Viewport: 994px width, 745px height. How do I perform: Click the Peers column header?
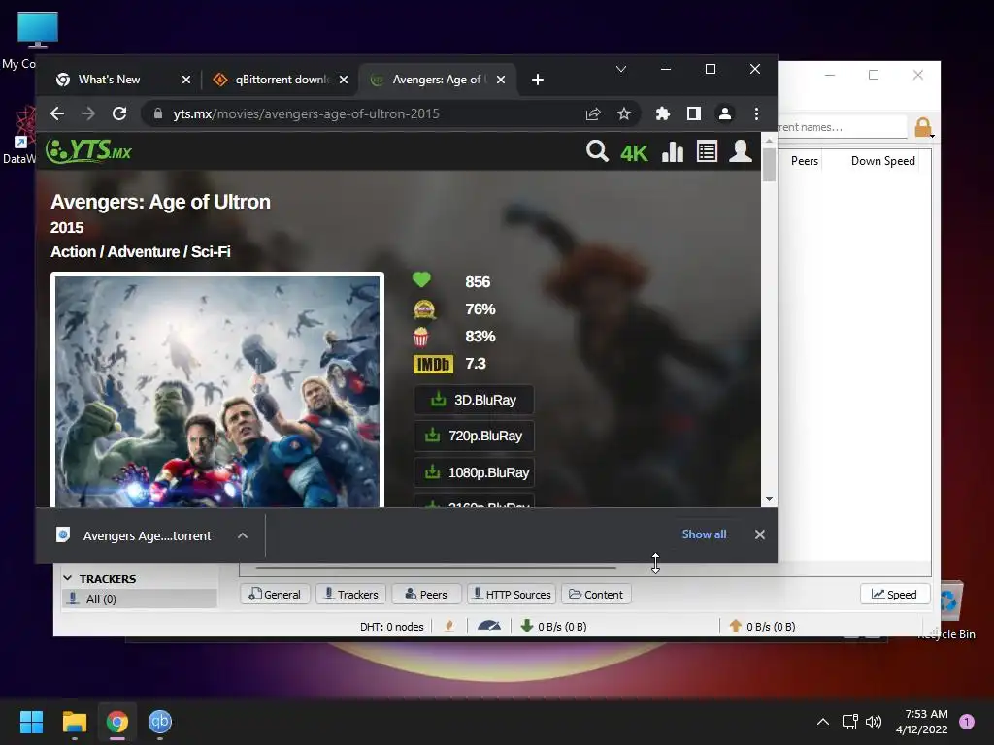(x=804, y=161)
